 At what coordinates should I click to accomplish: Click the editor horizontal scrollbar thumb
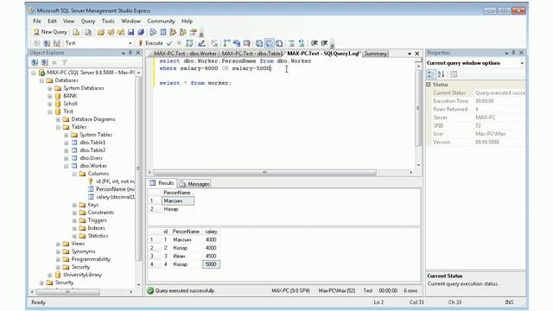[265, 173]
